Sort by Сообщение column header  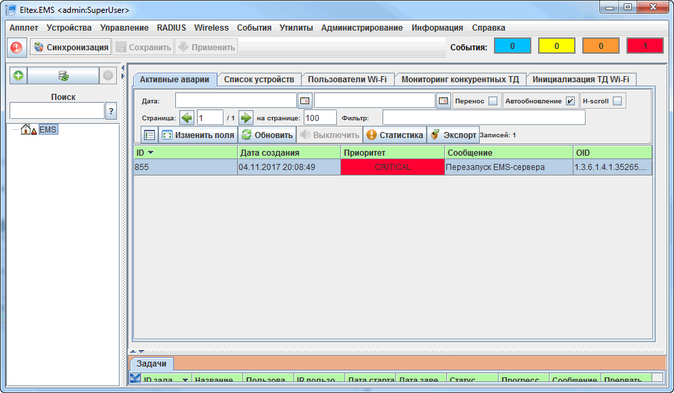pyautogui.click(x=509, y=152)
